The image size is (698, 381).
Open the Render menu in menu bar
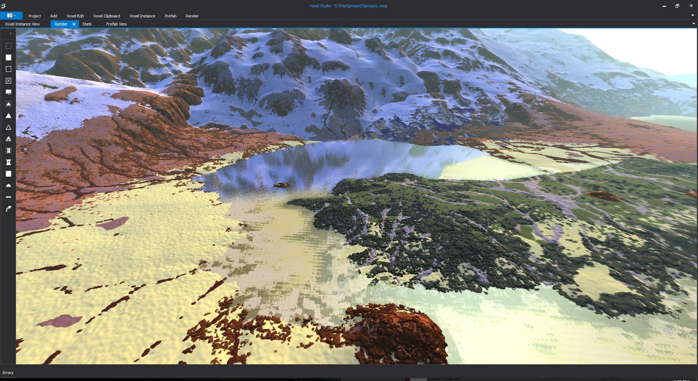(x=192, y=16)
